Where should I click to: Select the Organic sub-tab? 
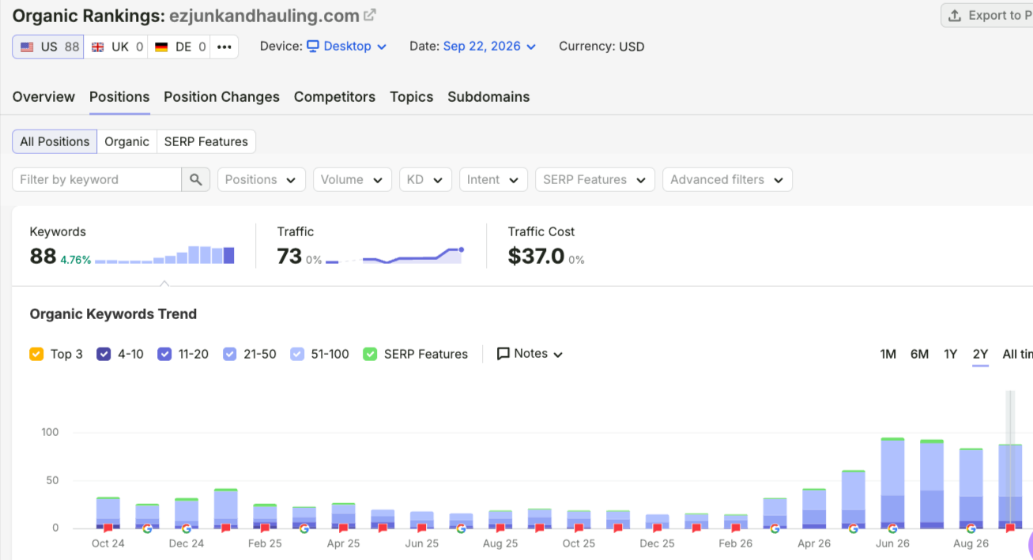click(x=126, y=141)
